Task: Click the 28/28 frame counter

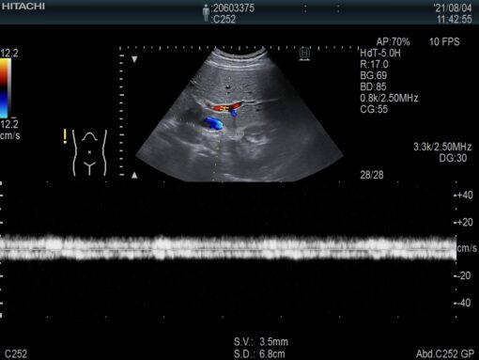Action: click(x=372, y=175)
